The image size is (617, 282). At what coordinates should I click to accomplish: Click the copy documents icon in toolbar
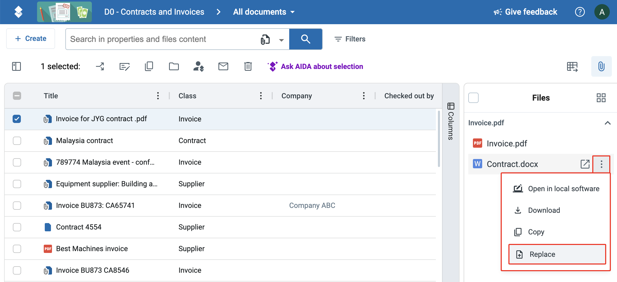[149, 66]
